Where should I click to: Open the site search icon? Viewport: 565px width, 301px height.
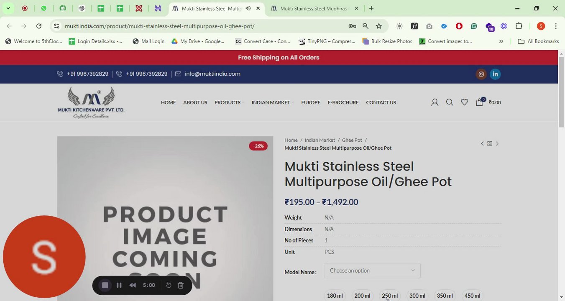[x=450, y=102]
